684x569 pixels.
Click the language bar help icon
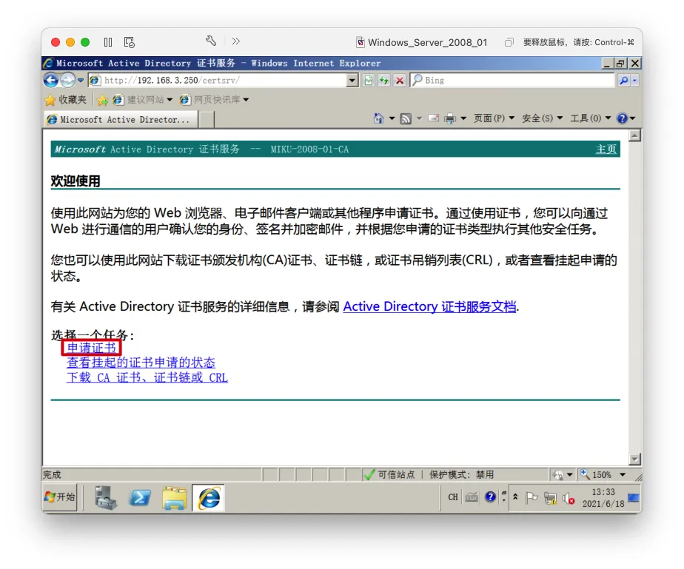pos(490,497)
